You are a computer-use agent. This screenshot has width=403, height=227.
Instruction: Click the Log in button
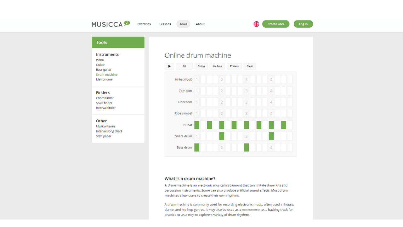click(x=303, y=24)
